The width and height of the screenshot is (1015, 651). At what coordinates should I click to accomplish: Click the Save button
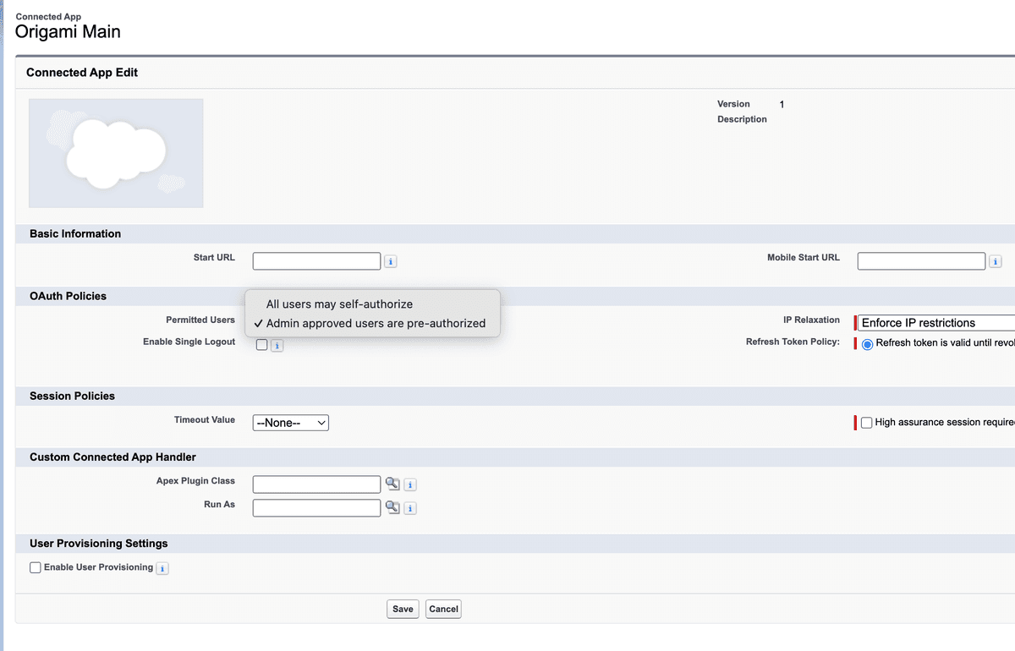point(403,609)
